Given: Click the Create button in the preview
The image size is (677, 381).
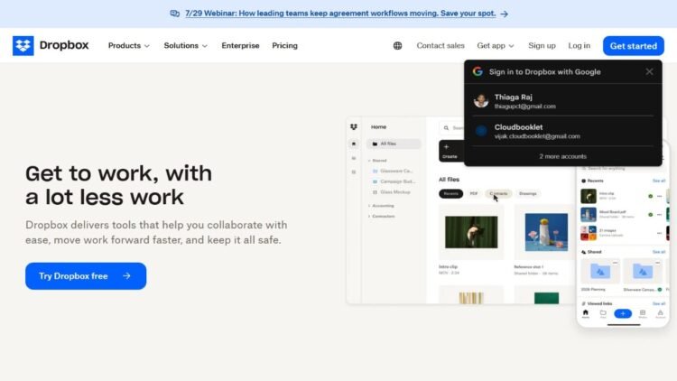Looking at the screenshot, I should point(450,151).
